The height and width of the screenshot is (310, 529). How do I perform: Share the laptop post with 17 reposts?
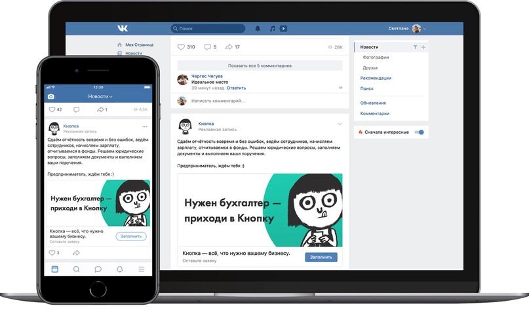[x=229, y=47]
